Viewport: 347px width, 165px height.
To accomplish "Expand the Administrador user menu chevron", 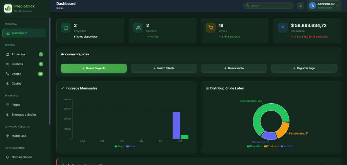I will pyautogui.click(x=338, y=6).
